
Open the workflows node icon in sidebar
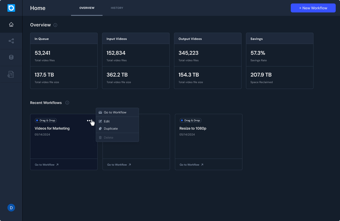tap(11, 41)
